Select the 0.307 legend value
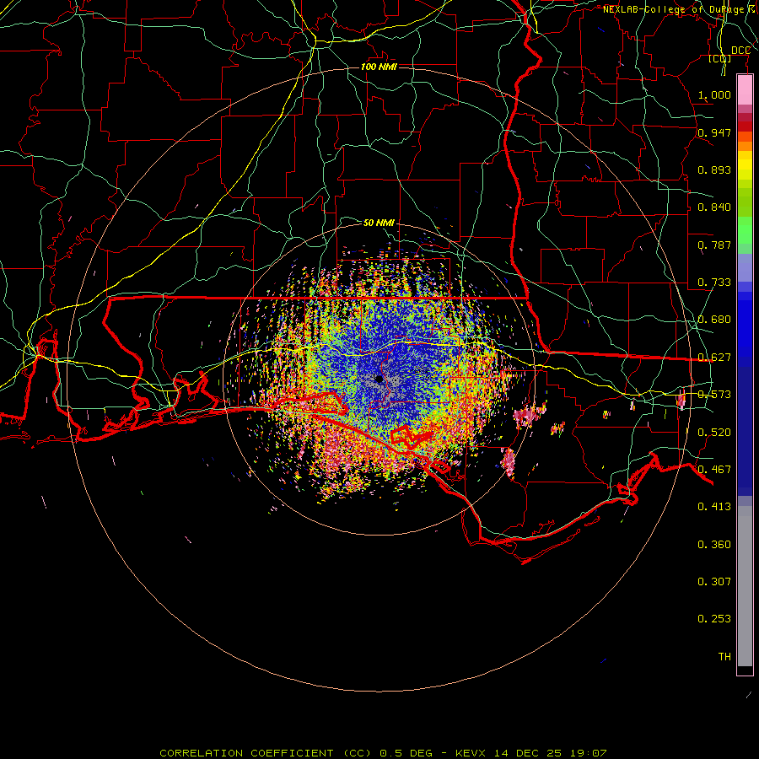Screen dimensions: 759x759 pos(714,582)
